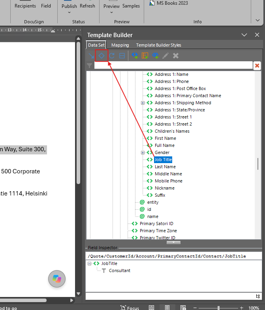
Task: Close the Template Builder pane
Action: click(x=257, y=35)
